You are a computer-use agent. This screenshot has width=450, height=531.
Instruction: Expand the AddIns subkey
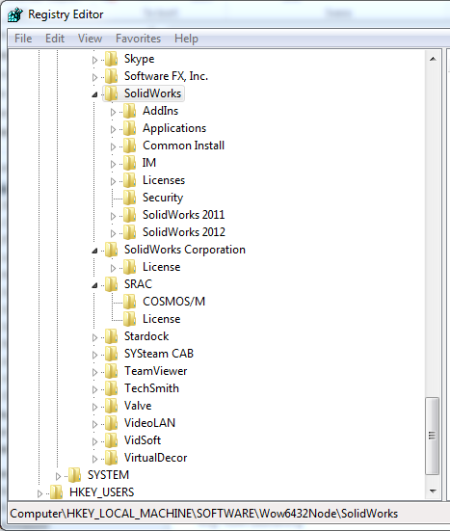pos(113,112)
